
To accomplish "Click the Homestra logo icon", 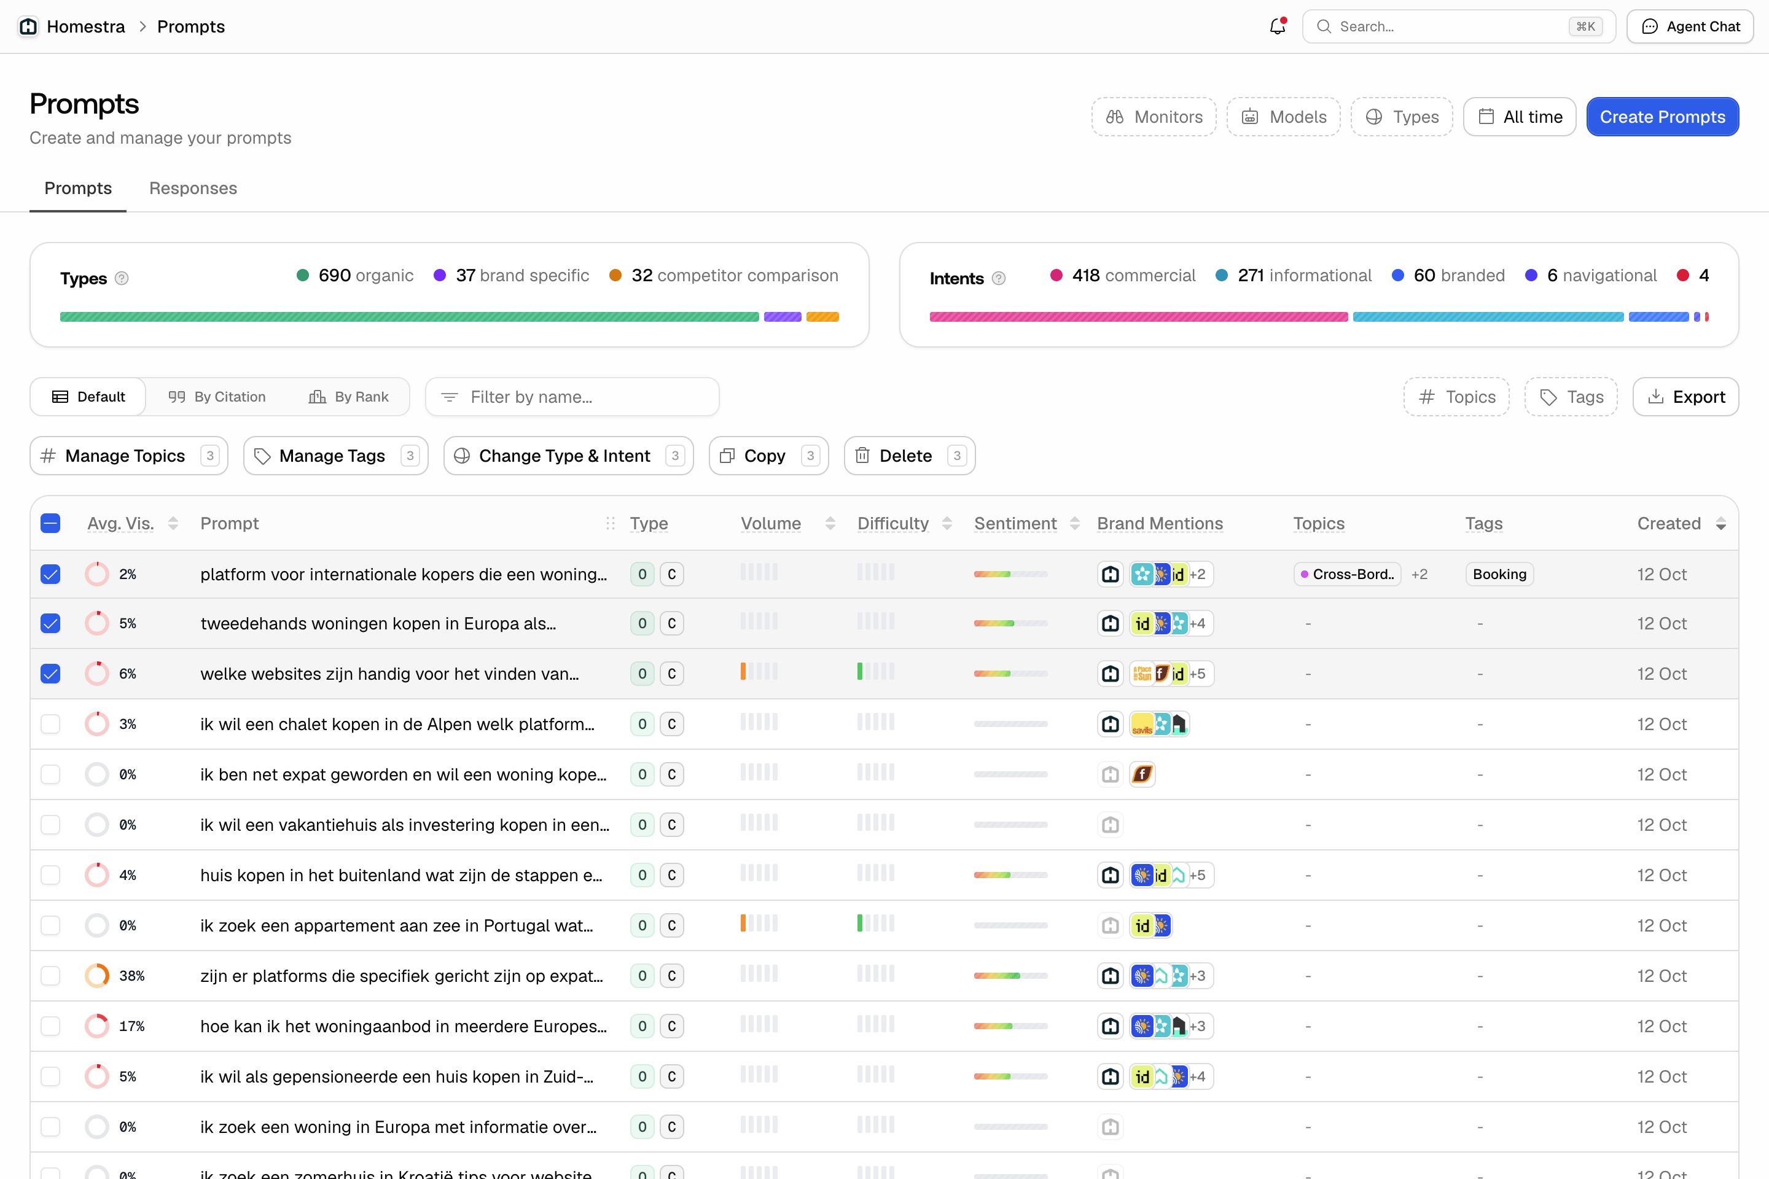I will pos(28,26).
